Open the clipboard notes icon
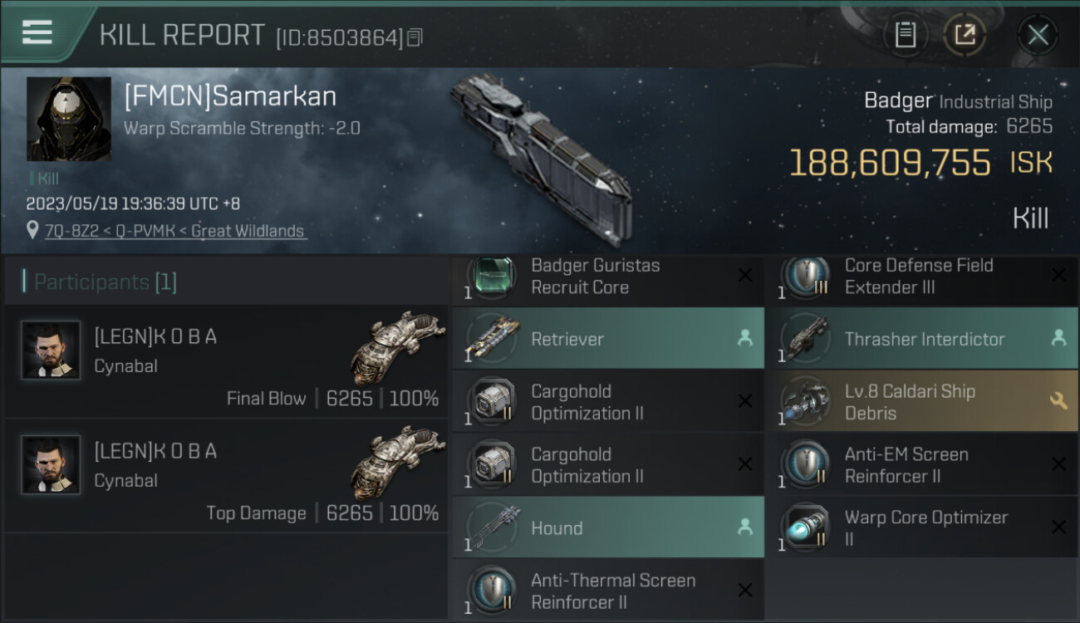1080x623 pixels. click(905, 35)
